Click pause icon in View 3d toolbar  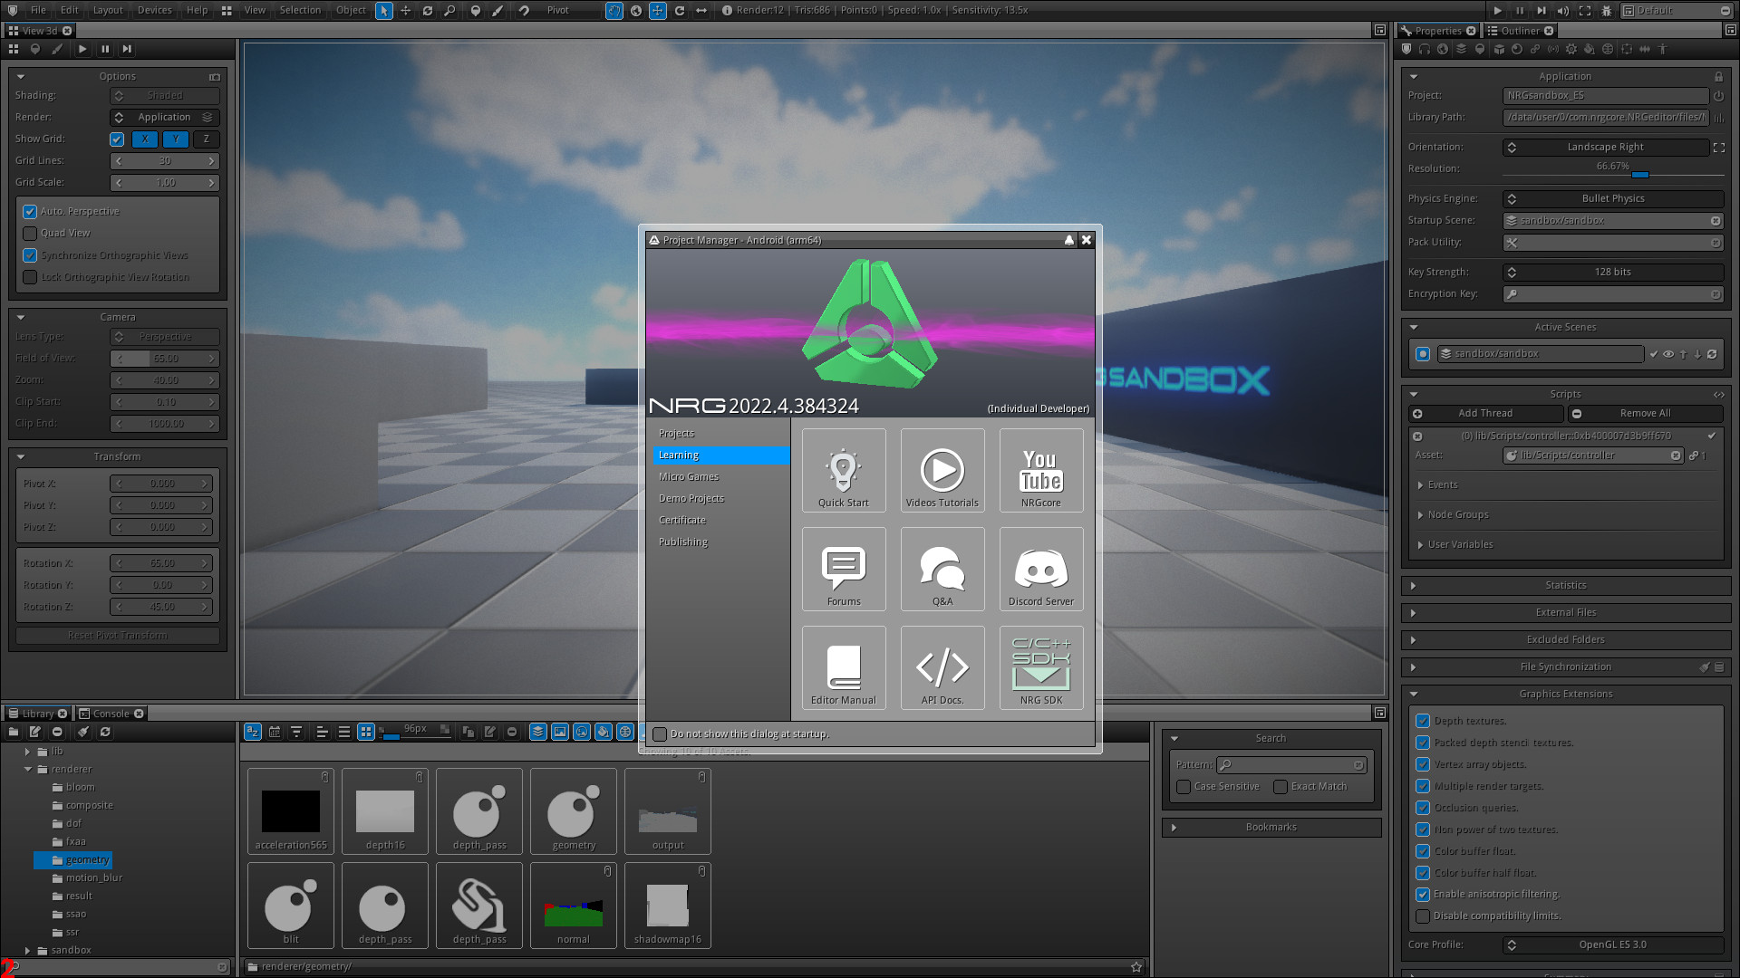point(105,49)
